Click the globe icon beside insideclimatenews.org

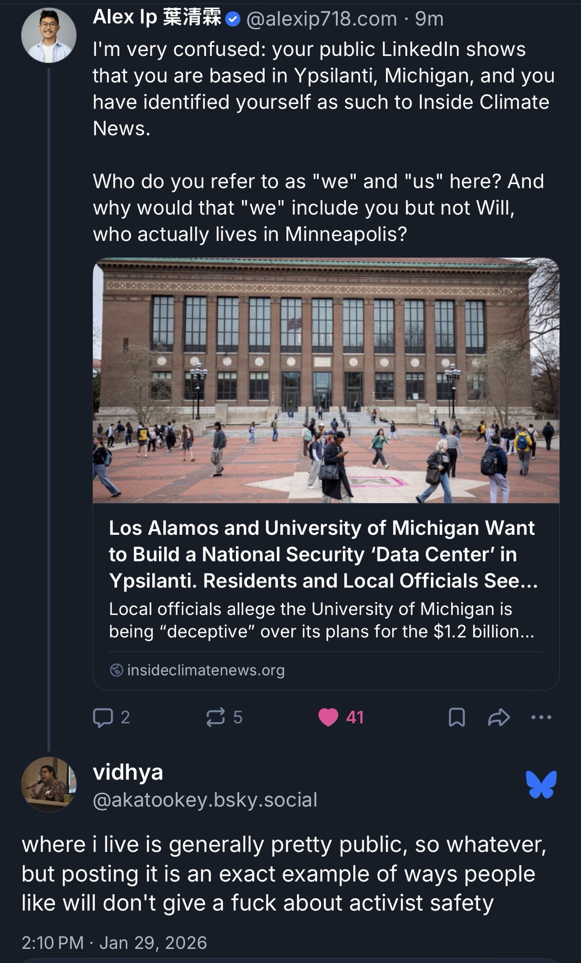click(x=116, y=670)
